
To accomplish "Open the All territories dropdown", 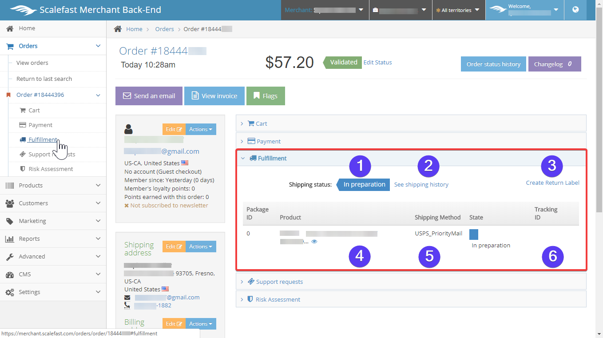I will click(x=458, y=10).
